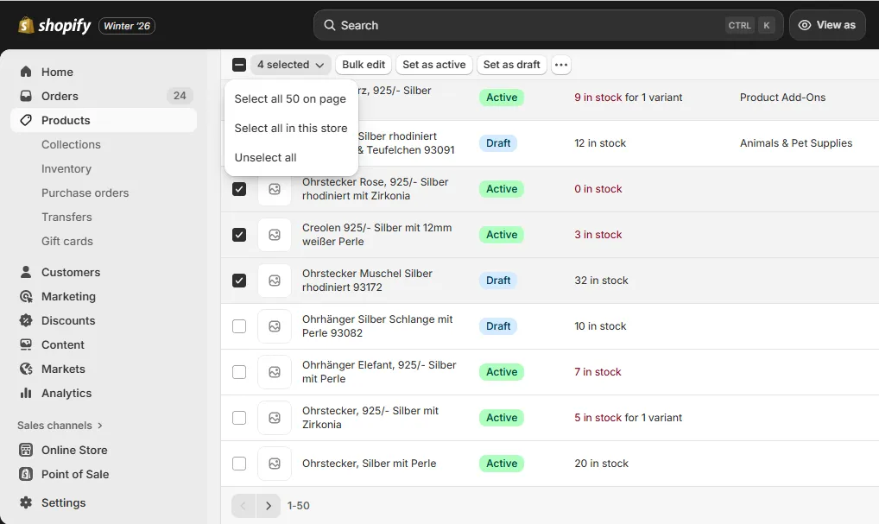This screenshot has height=524, width=879.
Task: Open the '4 selected' dropdown
Action: [290, 64]
